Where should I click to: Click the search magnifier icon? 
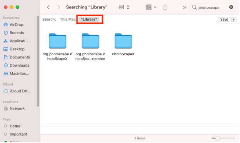tap(194, 7)
